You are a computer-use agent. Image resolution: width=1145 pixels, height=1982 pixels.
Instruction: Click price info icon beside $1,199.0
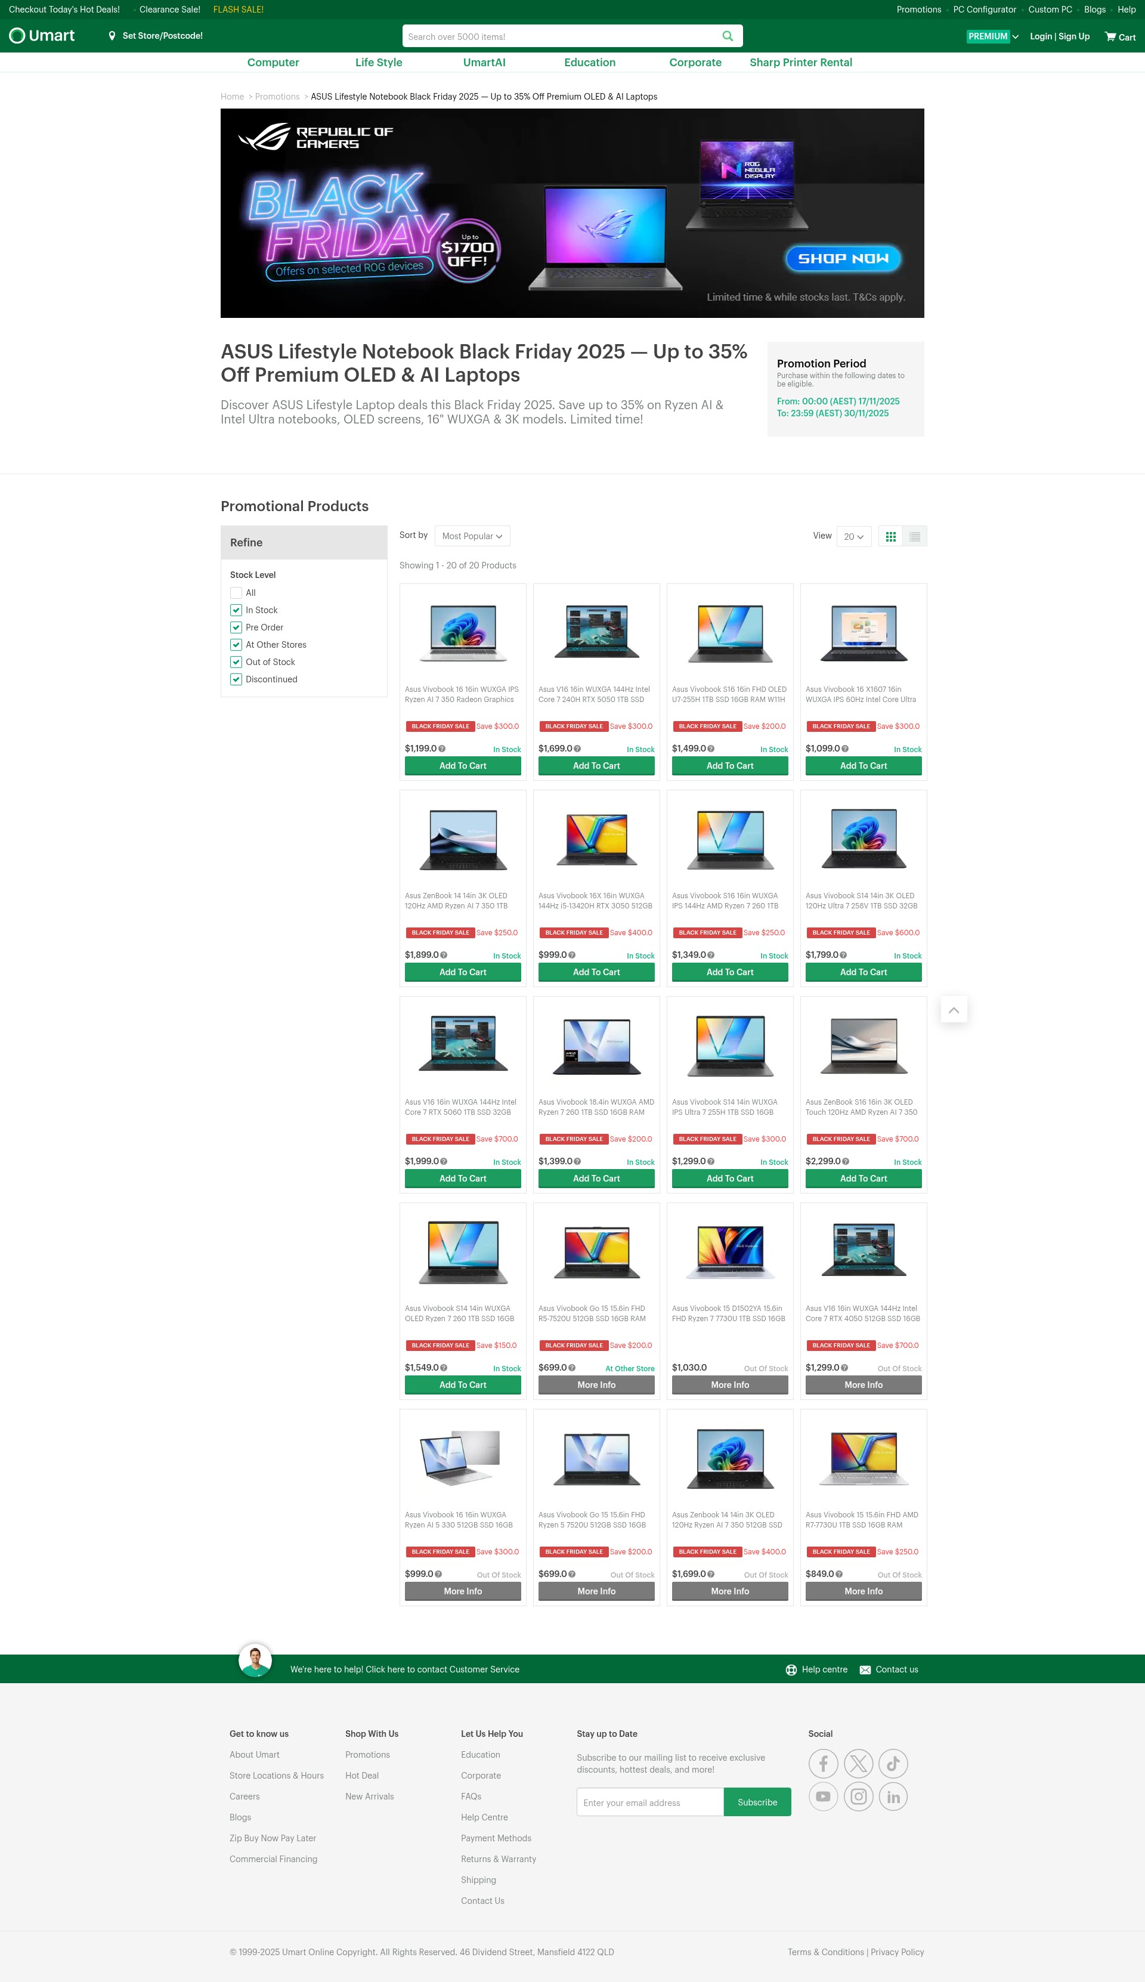tap(442, 749)
